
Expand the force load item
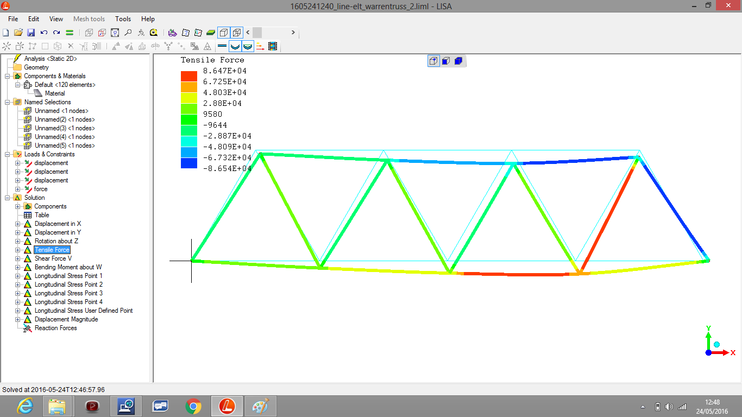pos(18,189)
